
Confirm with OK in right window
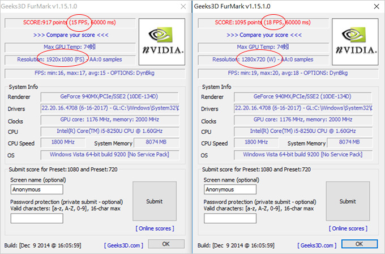coord(360,244)
